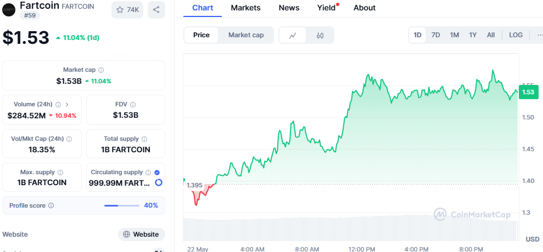Set chart range to All

[491, 35]
